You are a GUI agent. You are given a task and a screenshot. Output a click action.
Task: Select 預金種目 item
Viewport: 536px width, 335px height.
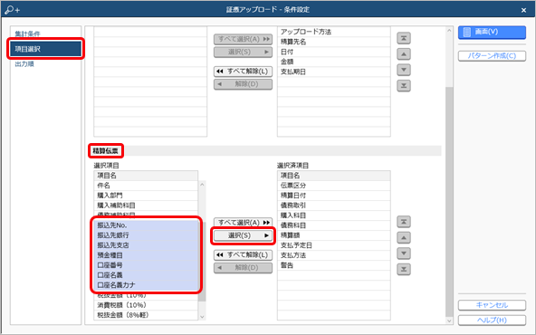[x=146, y=255]
